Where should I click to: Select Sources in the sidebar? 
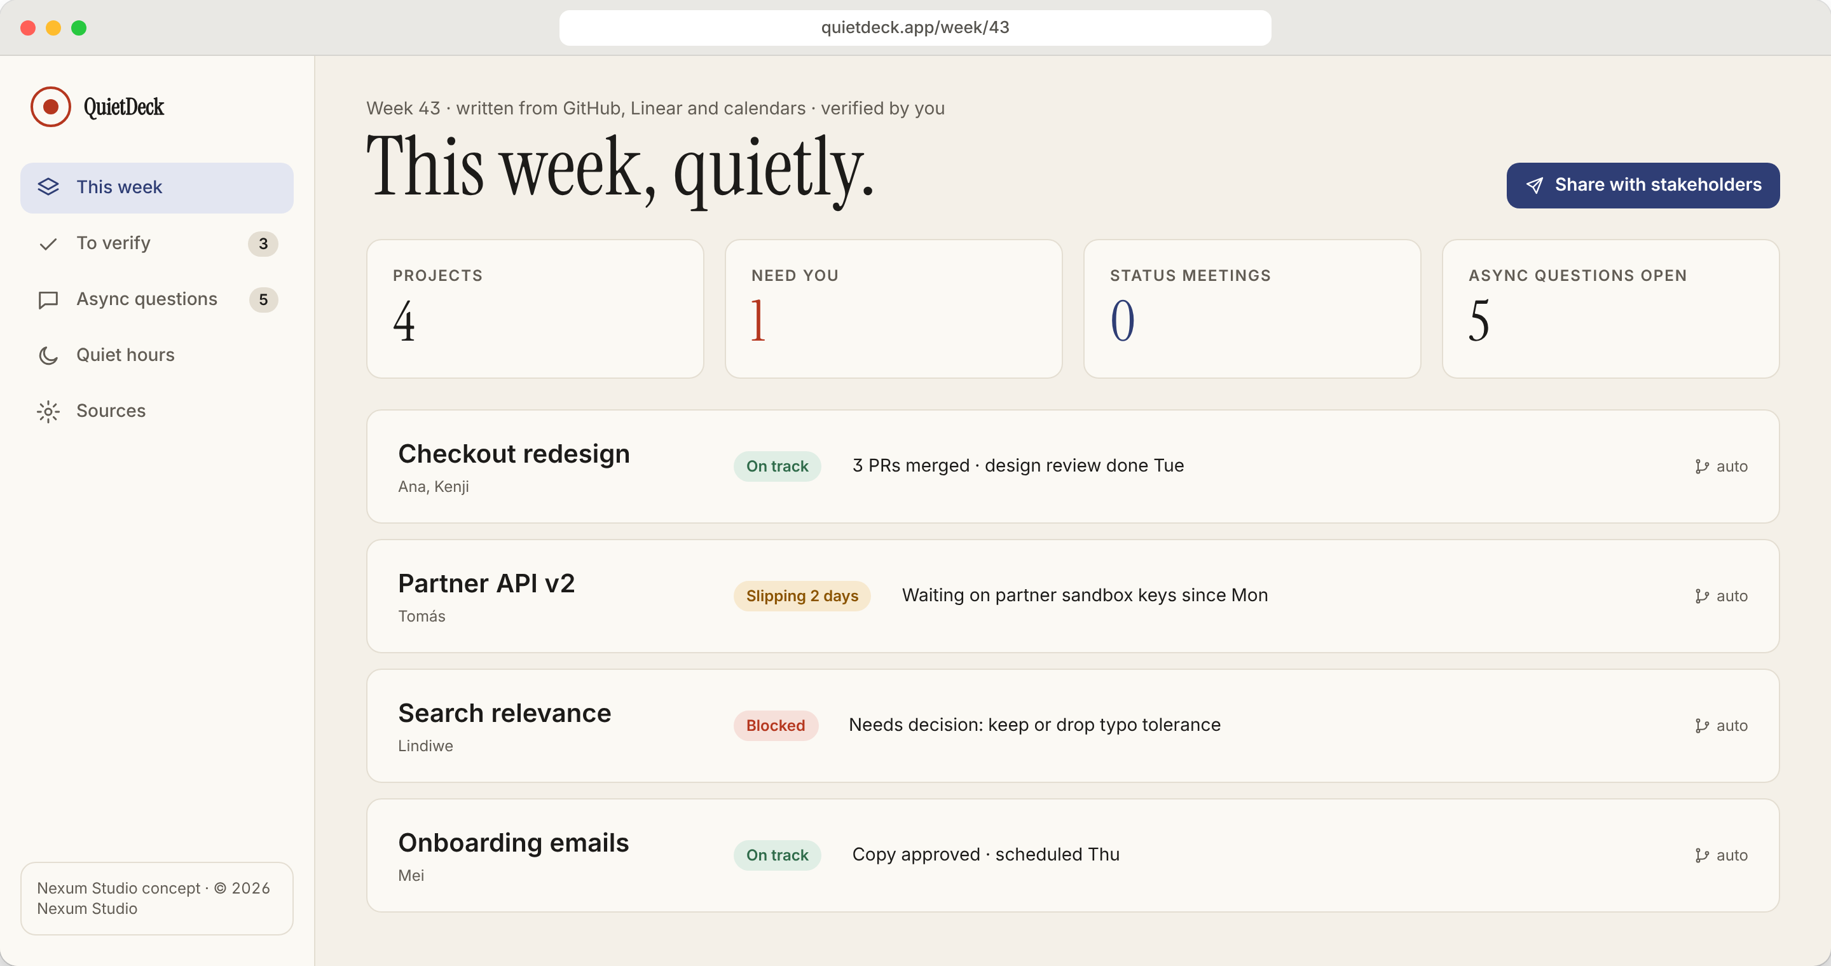pos(156,411)
